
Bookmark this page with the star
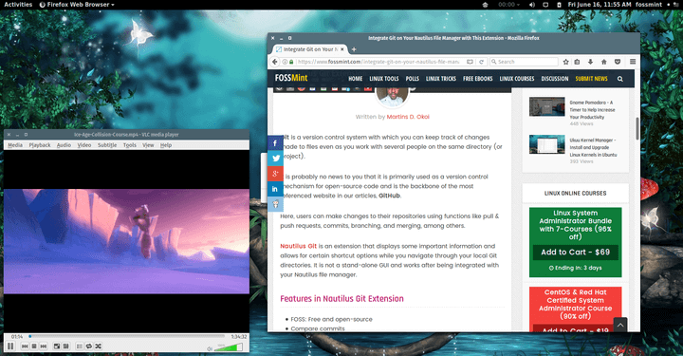565,62
